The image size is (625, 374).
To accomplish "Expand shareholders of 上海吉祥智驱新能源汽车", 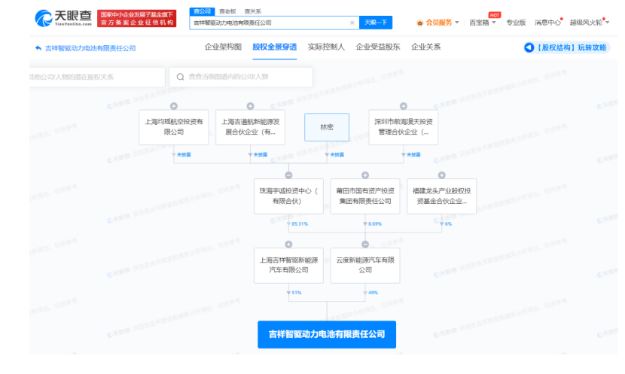I will click(288, 244).
